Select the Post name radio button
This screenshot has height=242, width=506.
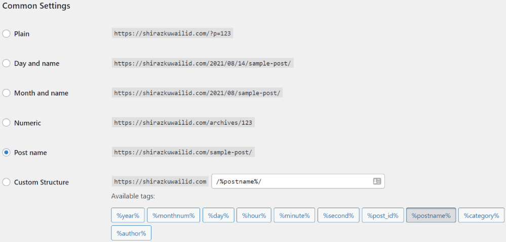point(6,153)
